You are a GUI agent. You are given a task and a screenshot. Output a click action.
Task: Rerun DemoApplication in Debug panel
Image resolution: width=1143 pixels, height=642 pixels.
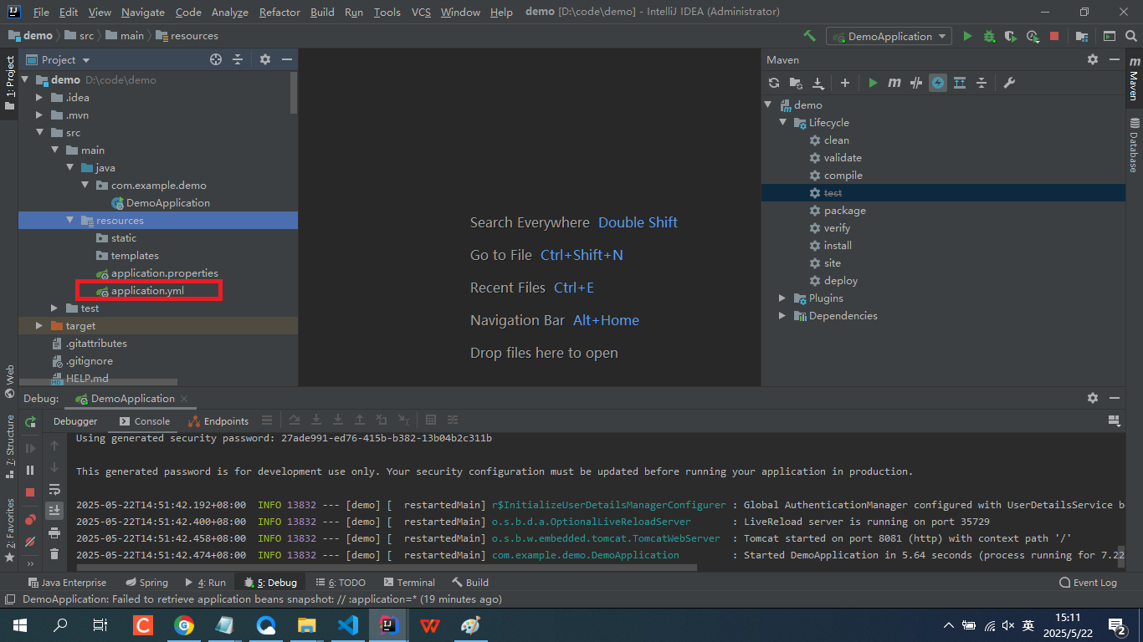click(x=30, y=421)
